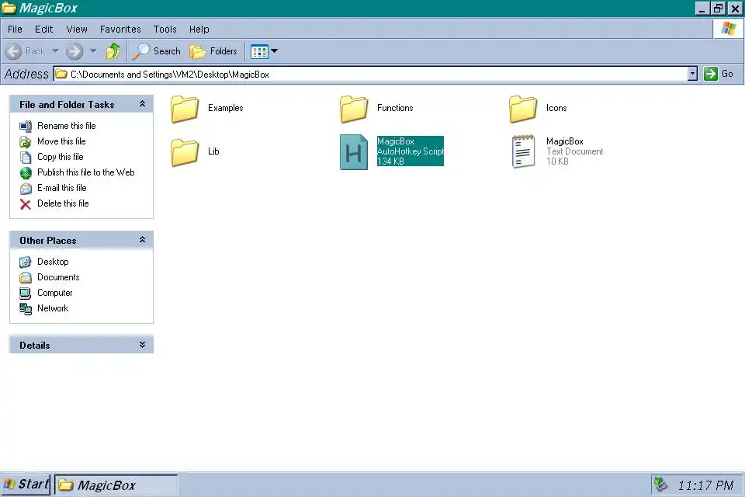
Task: Click the Publish to Web globe icon
Action: (x=26, y=172)
